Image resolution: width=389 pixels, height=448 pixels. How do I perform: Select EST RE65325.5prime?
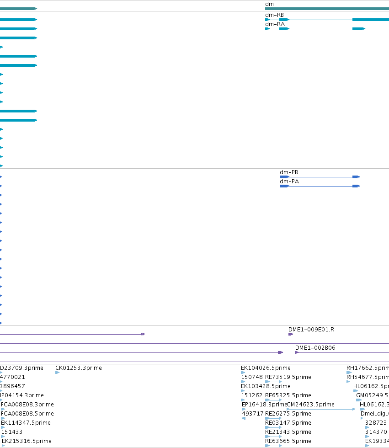point(288,395)
